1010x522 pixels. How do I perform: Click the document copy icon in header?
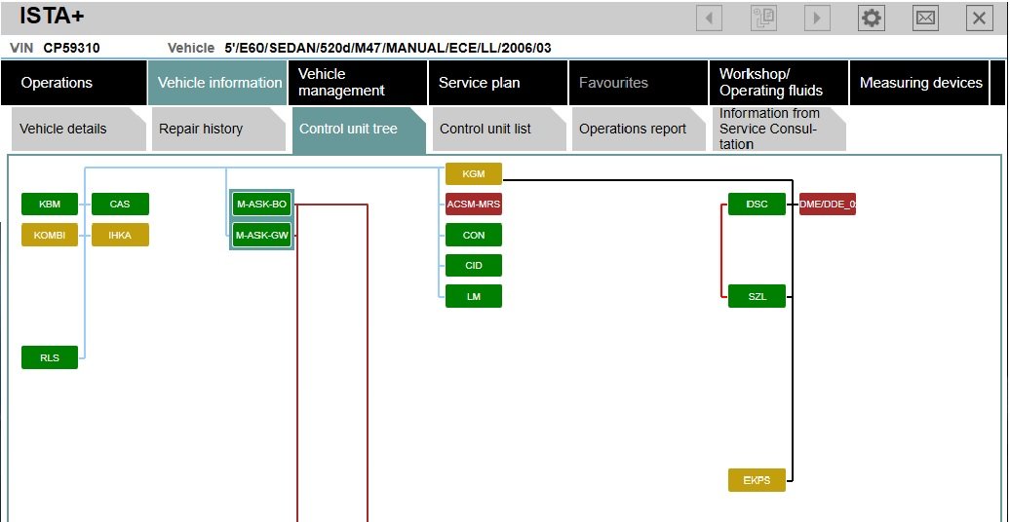click(763, 18)
